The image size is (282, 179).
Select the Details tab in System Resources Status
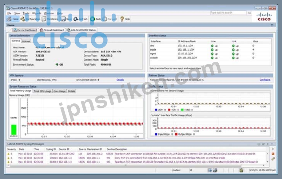pyautogui.click(x=71, y=91)
